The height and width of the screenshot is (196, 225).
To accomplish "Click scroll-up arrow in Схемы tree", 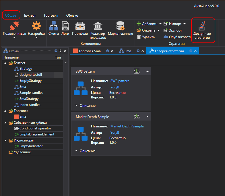I will pos(66,63).
